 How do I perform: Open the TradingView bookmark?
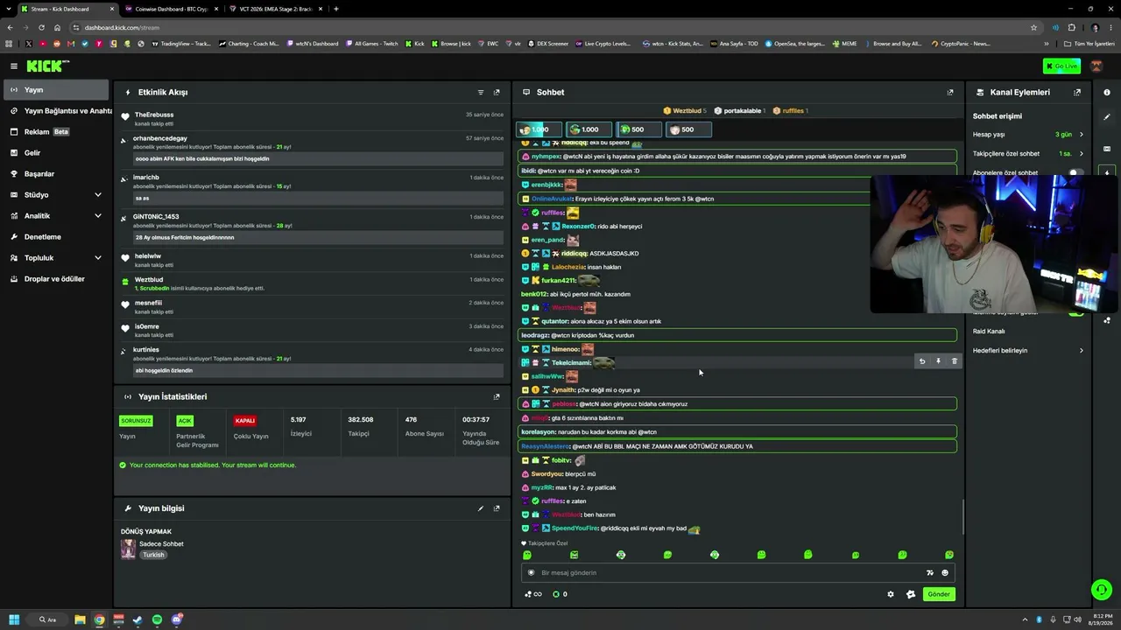pos(182,44)
